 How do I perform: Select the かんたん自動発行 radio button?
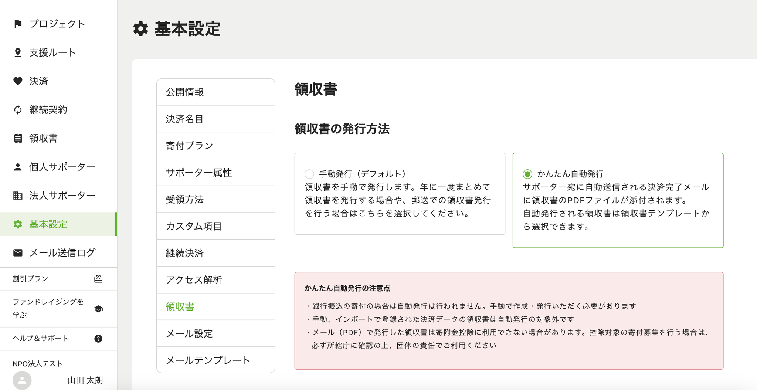[x=527, y=174]
